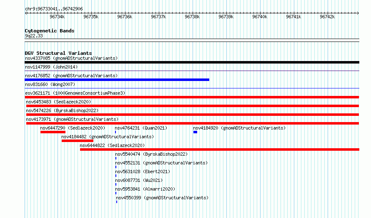
Task: Click the 96734k ruler position label
Action: coord(57,17)
